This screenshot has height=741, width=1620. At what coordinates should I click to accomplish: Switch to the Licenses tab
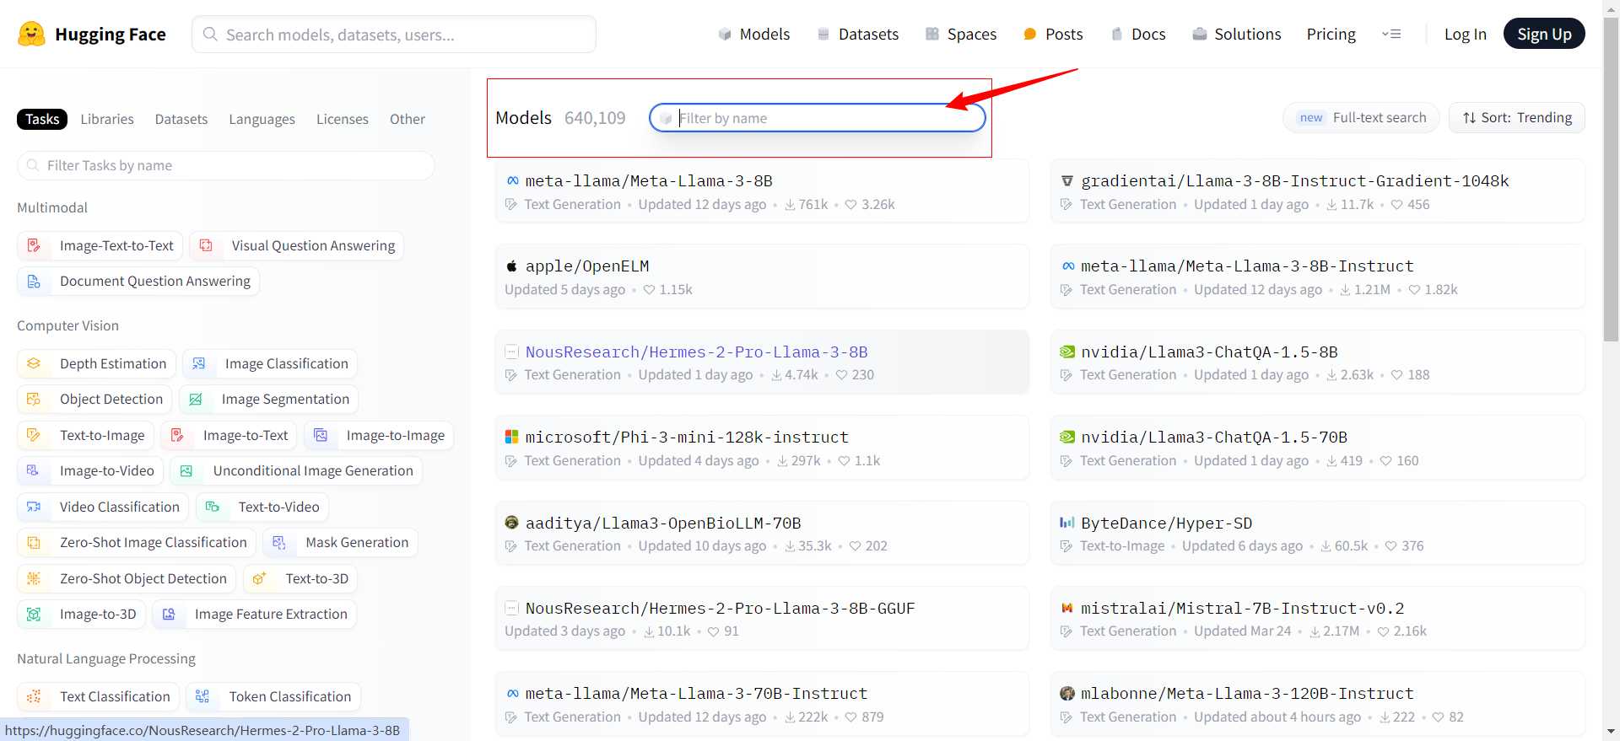343,119
